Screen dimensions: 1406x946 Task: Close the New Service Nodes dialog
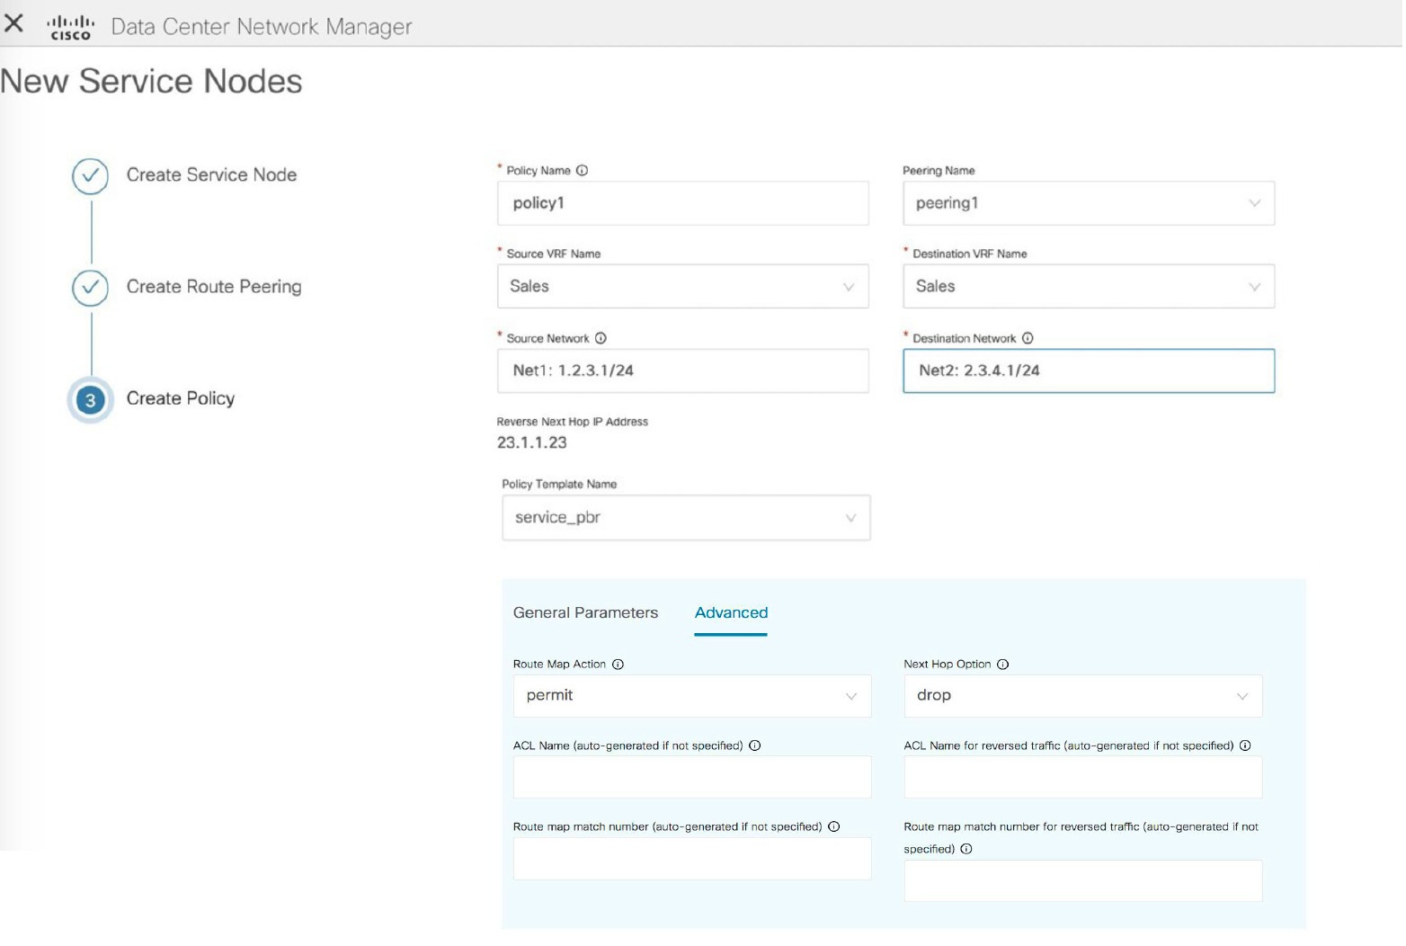pyautogui.click(x=14, y=23)
